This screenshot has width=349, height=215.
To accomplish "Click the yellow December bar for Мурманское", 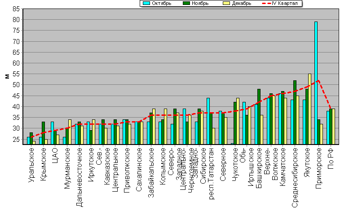I will tap(70, 132).
